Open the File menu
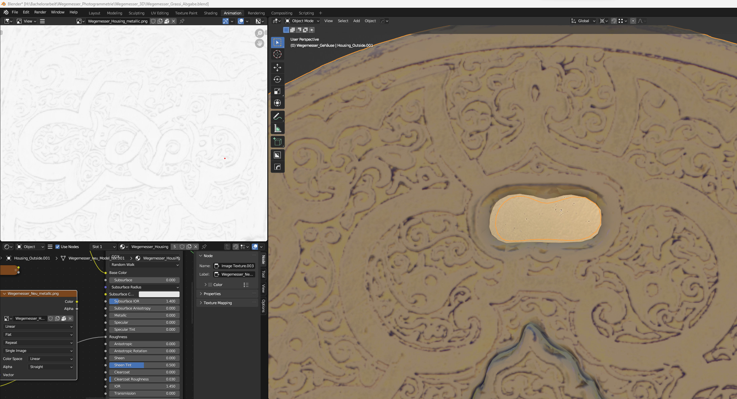 [x=15, y=12]
